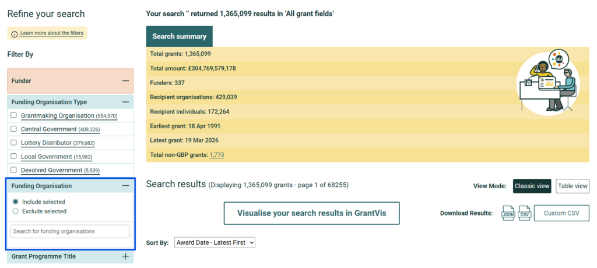Viewport: 597px width, 268px height.
Task: Collapse the Funder section minus icon
Action: [125, 81]
